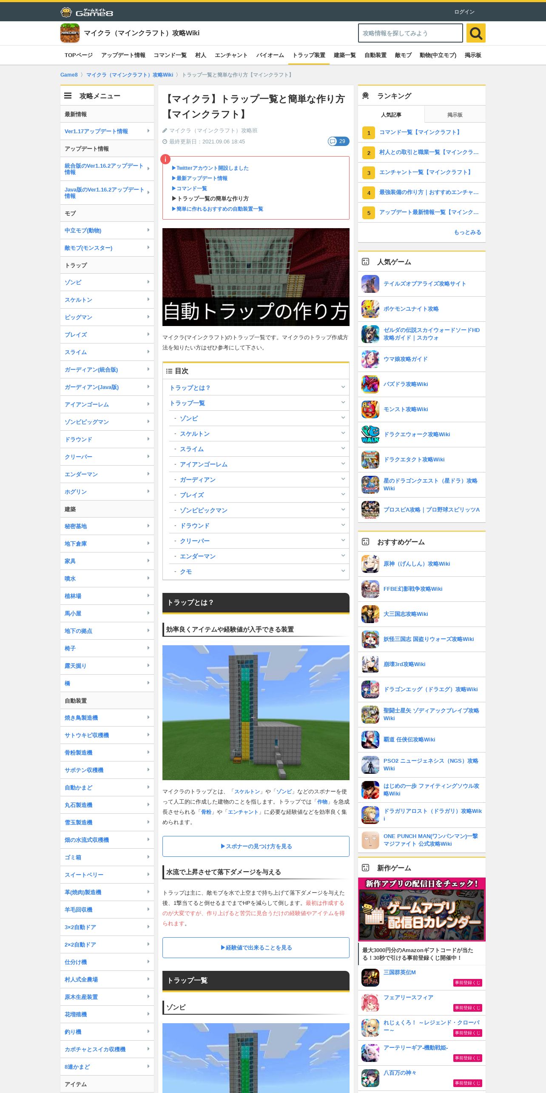Click the ドラクエウォーク攻略Wiki game icon
This screenshot has width=546, height=1093.
pyautogui.click(x=370, y=435)
